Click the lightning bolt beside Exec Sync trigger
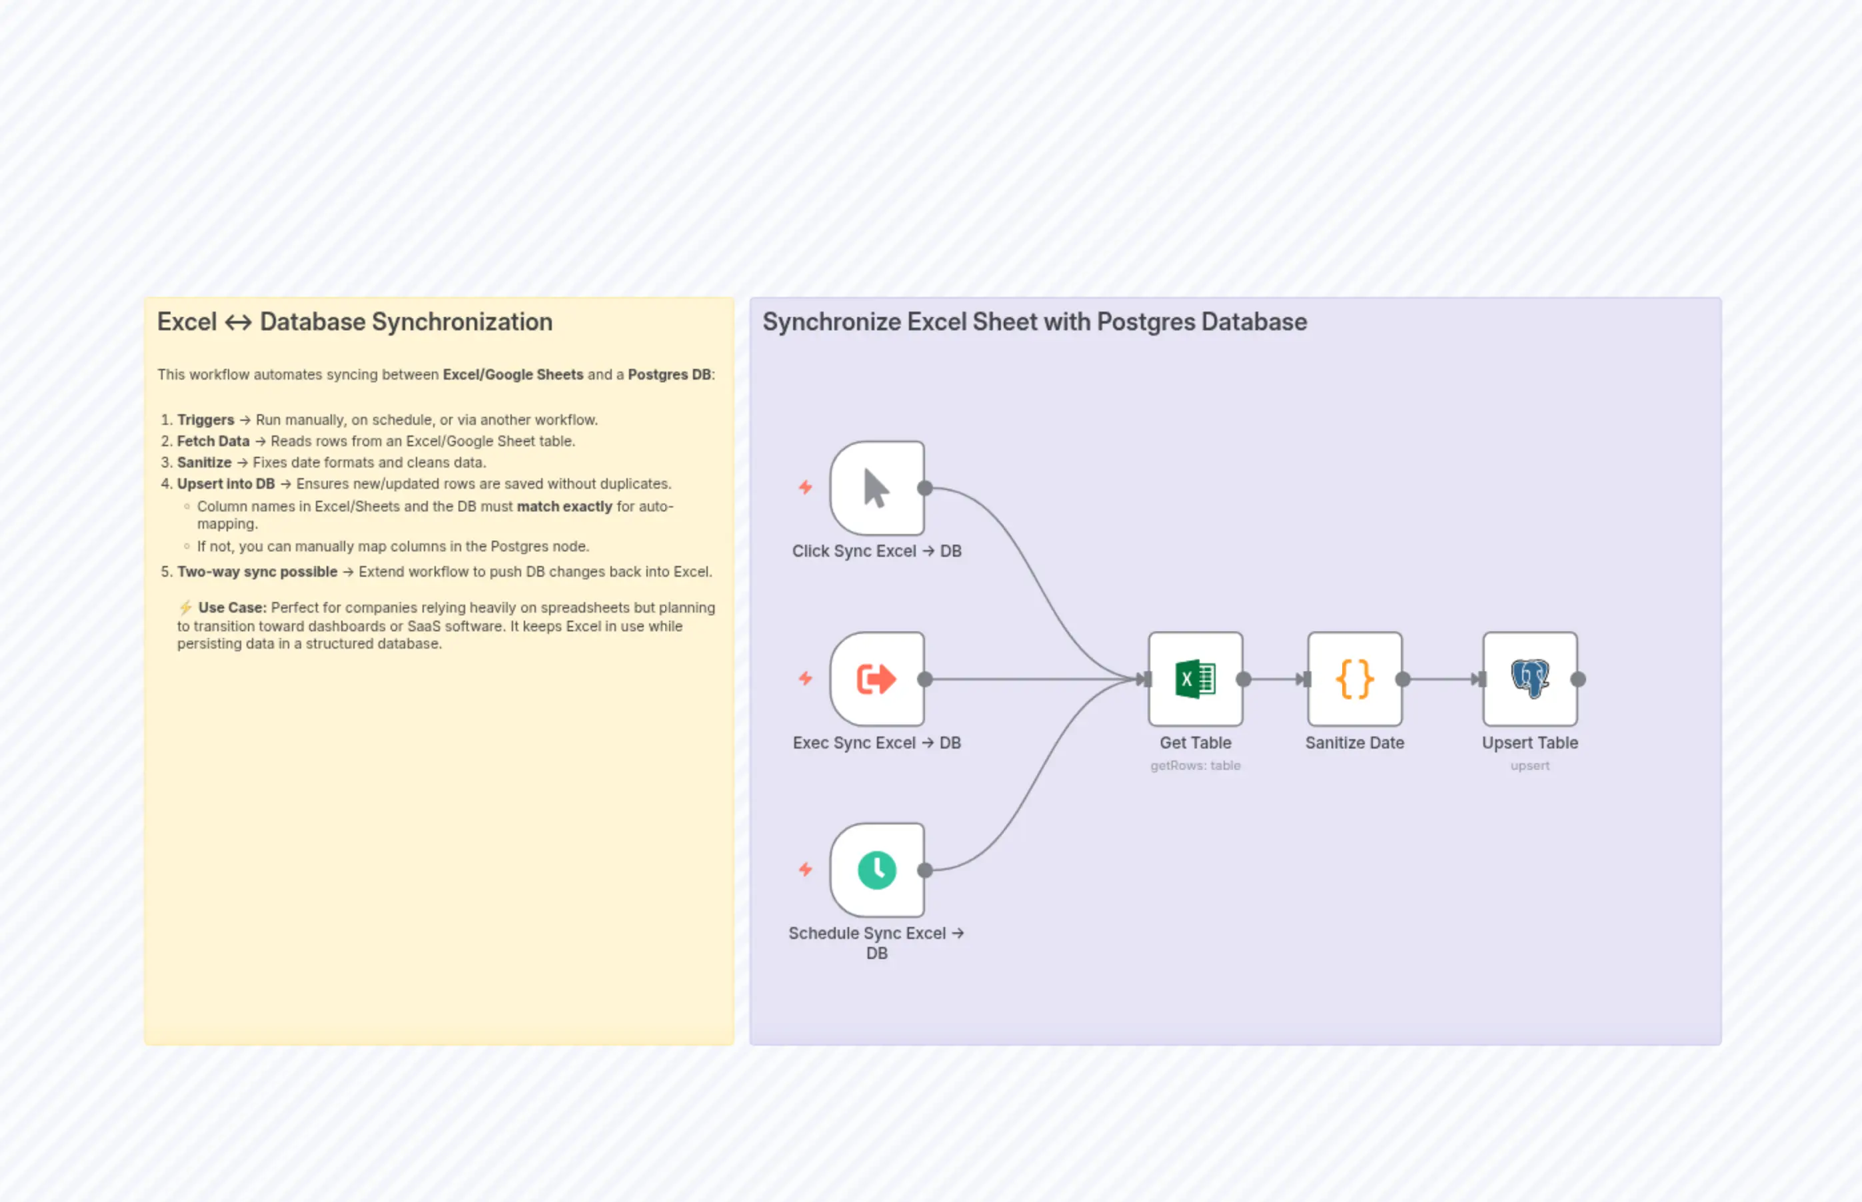1862x1202 pixels. pos(804,679)
